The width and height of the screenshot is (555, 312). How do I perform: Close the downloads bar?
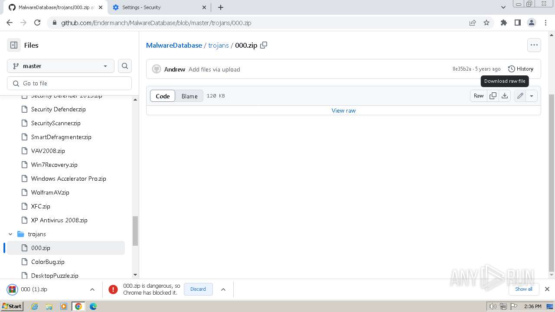click(547, 289)
